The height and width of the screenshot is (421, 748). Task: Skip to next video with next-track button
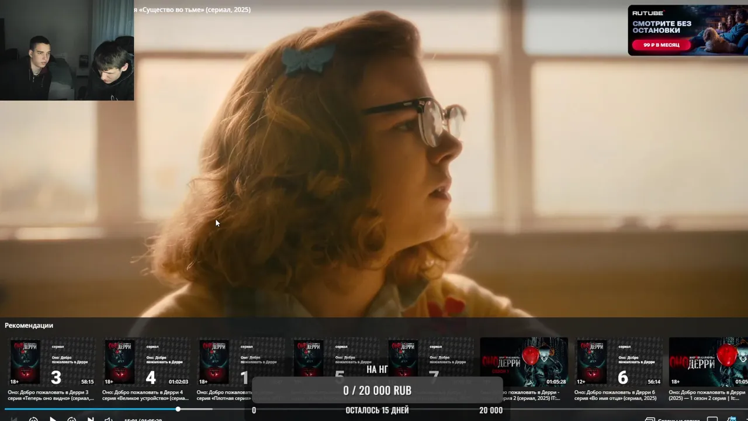[91, 419]
